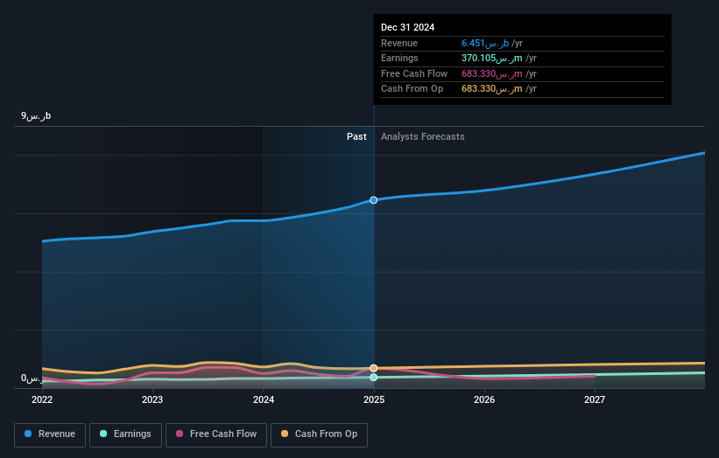Toggle the Cash From Op legend button

coord(319,434)
